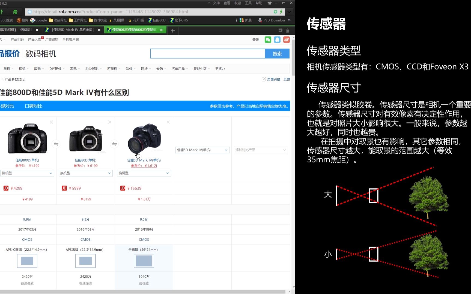Expand more bookmarks overflow chevron
The width and height of the screenshot is (471, 294).
[x=289, y=20]
